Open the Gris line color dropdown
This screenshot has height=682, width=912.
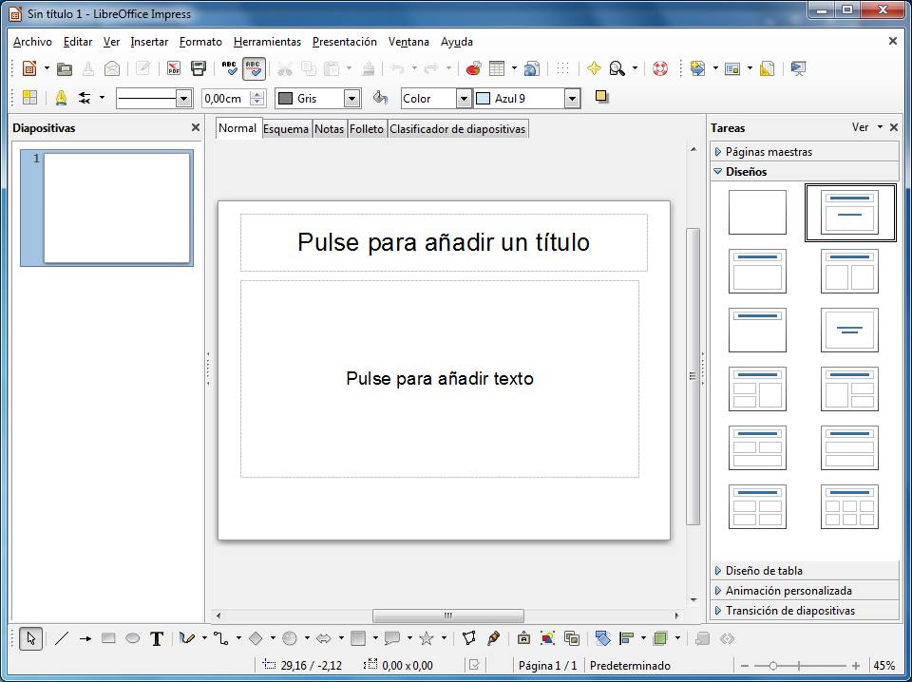coord(349,98)
